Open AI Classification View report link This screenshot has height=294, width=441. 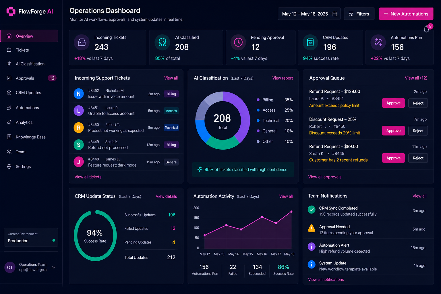(x=283, y=78)
